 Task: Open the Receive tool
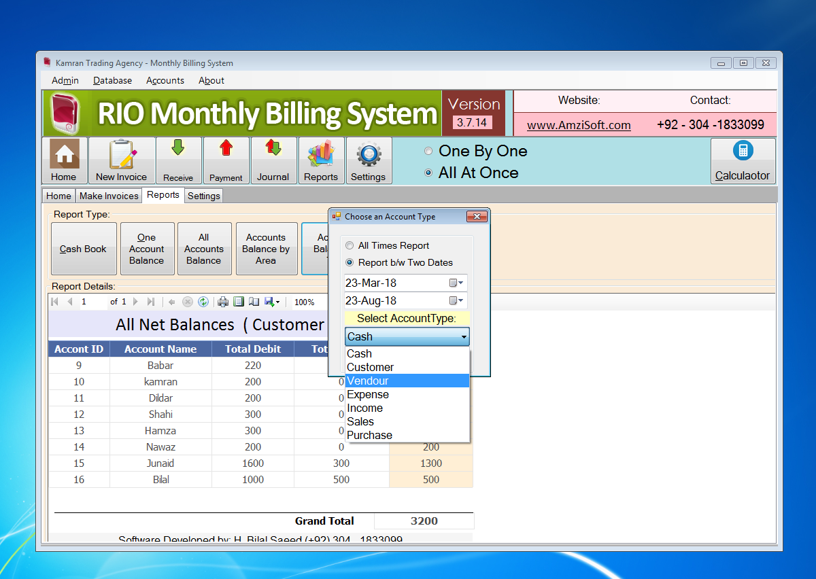[178, 160]
